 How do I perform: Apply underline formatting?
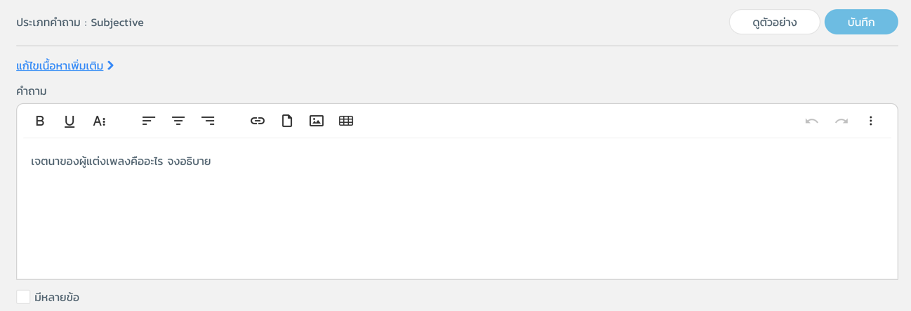(69, 121)
